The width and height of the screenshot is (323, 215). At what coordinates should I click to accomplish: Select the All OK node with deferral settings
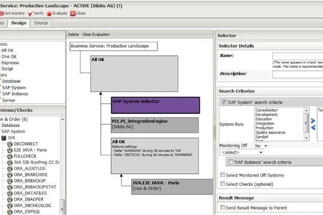pos(155,156)
